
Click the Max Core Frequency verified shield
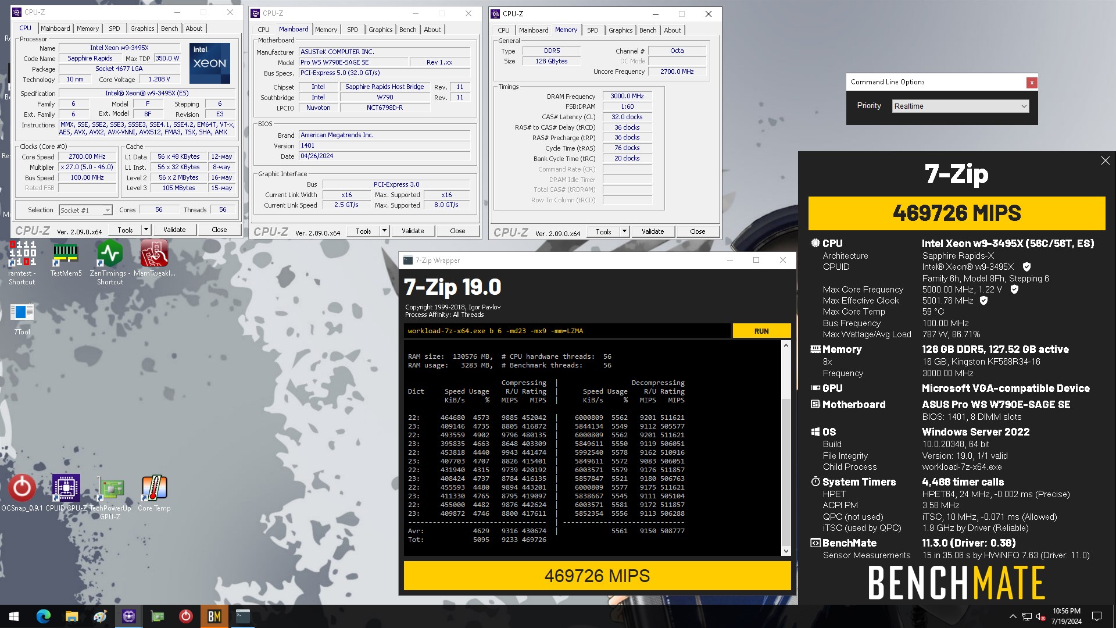click(x=1014, y=289)
